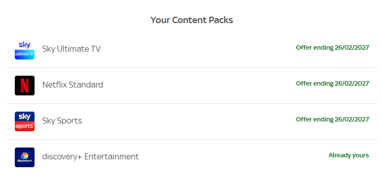Image resolution: width=382 pixels, height=178 pixels.
Task: Click the divider line above discovery+ Entertainment row
Action: (192, 140)
